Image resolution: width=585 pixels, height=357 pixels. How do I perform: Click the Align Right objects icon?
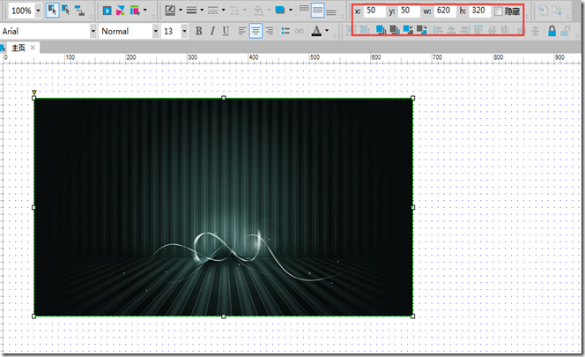click(465, 30)
